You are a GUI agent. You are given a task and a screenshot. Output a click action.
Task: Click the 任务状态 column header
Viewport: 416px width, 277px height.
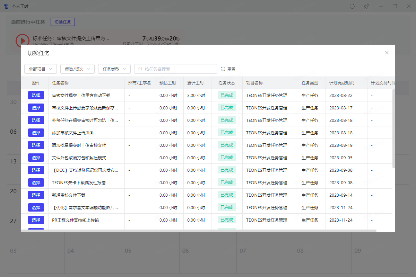tap(227, 83)
